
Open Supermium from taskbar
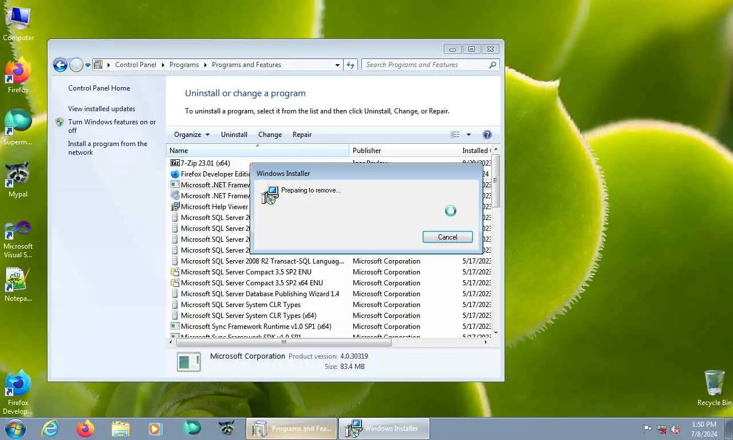pyautogui.click(x=191, y=429)
